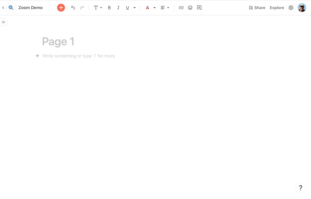The image size is (311, 199).
Task: Click the Share button
Action: (x=257, y=8)
